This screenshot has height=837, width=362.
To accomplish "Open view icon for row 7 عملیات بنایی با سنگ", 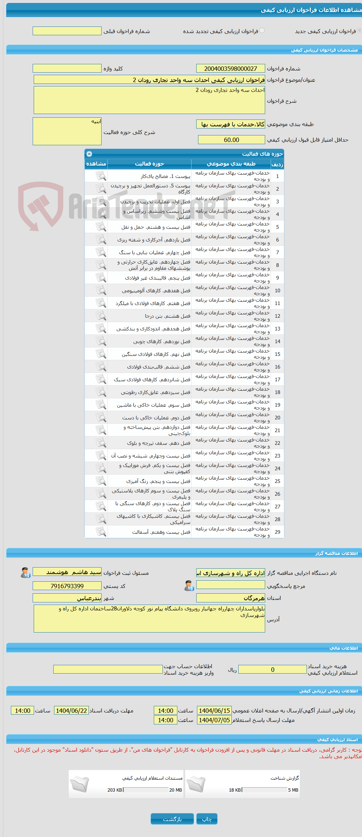I will click(101, 252).
